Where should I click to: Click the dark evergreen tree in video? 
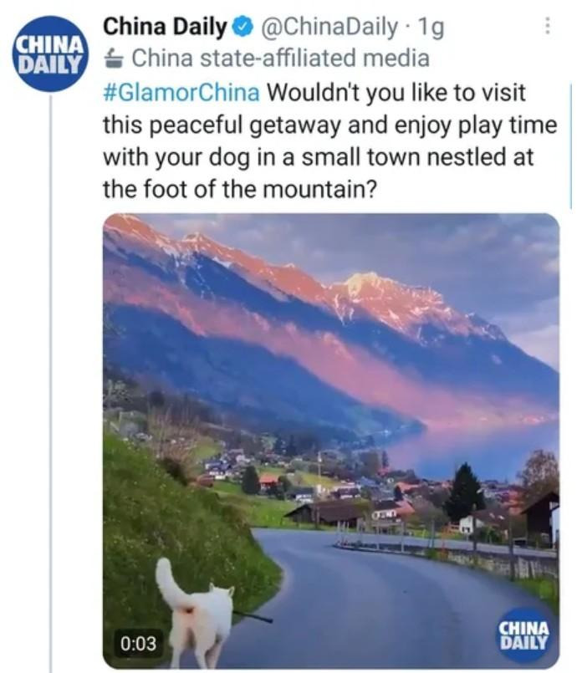pyautogui.click(x=464, y=492)
